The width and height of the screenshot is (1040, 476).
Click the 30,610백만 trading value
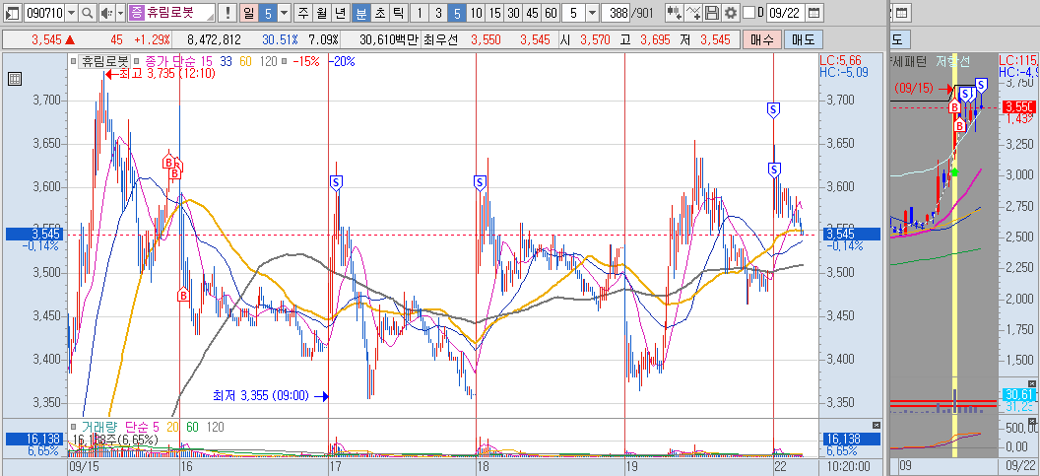coord(389,39)
